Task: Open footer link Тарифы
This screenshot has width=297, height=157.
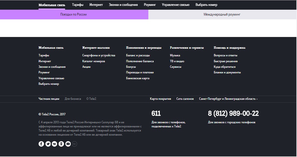Action: (44, 55)
